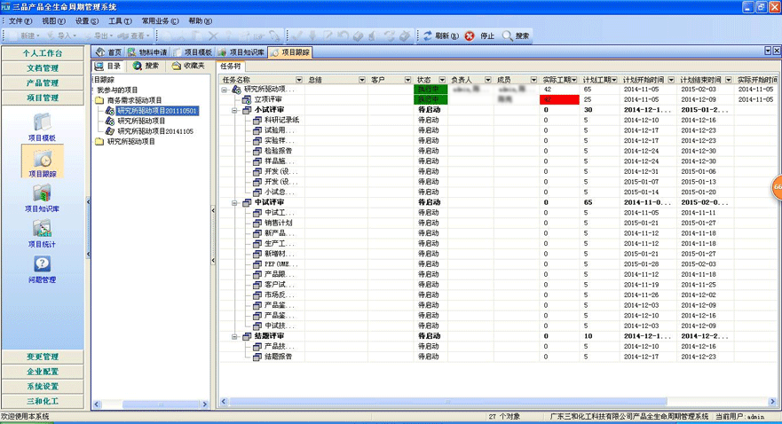Click the 搜索 magnifier in the toolbar

point(508,36)
